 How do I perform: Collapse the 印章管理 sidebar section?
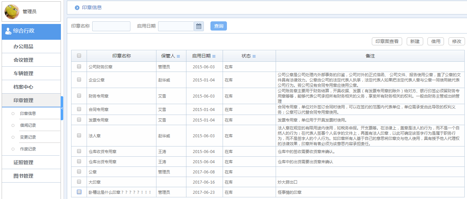coord(23,100)
